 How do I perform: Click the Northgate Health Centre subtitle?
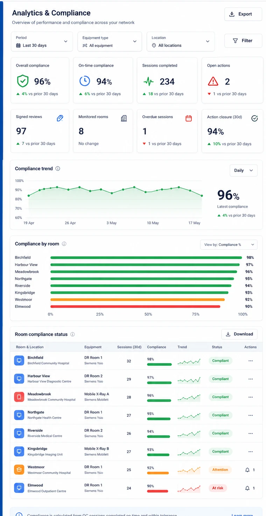click(44, 418)
